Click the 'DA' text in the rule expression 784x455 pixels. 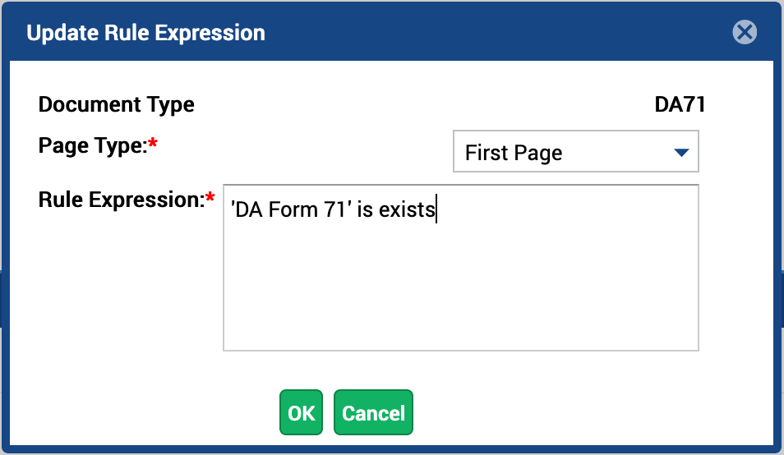(248, 209)
